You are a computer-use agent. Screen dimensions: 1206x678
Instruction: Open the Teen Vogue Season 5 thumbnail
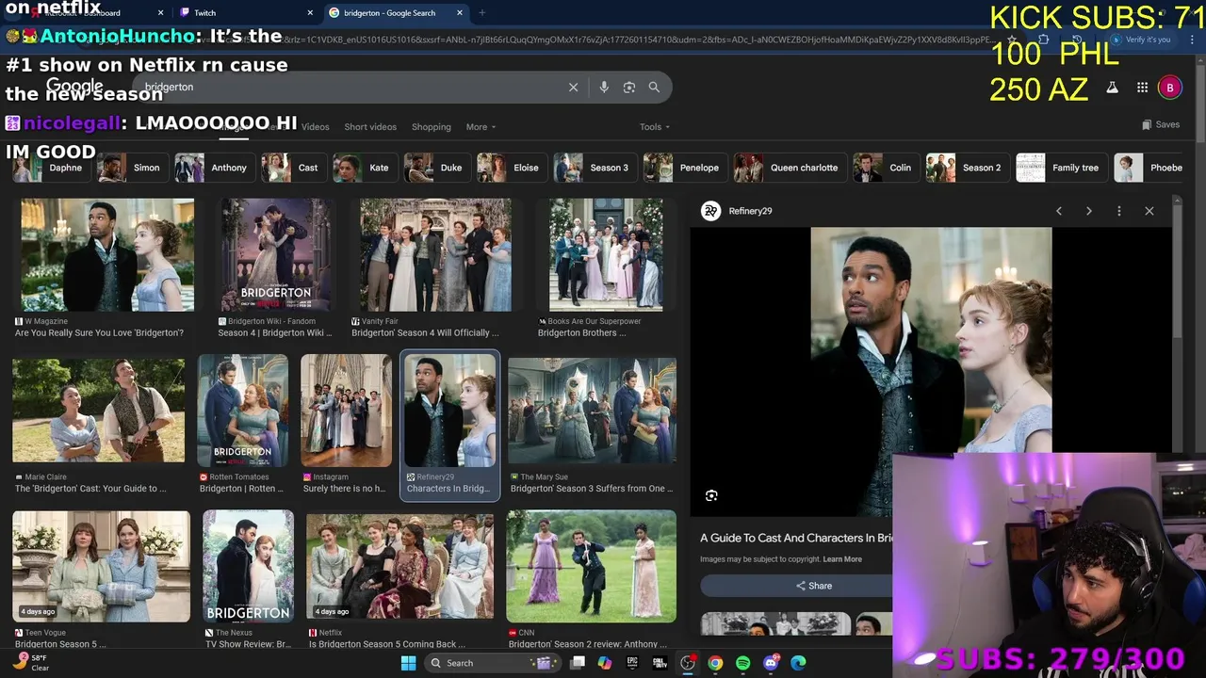click(101, 567)
